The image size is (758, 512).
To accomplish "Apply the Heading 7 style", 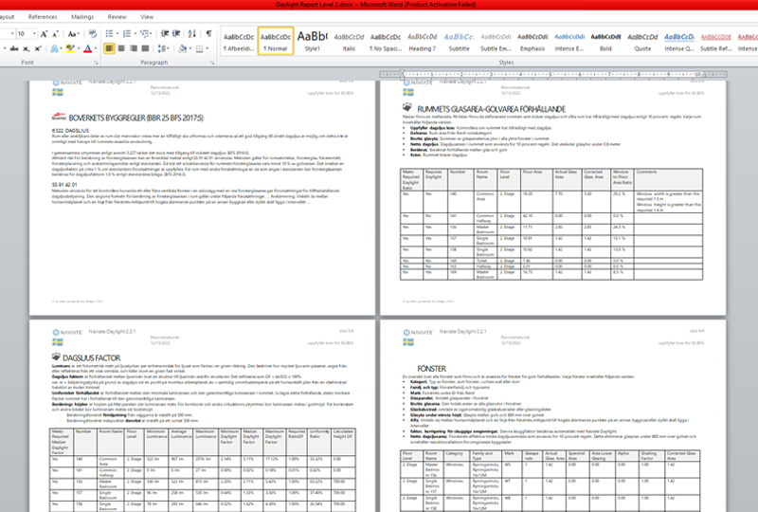I will click(422, 41).
